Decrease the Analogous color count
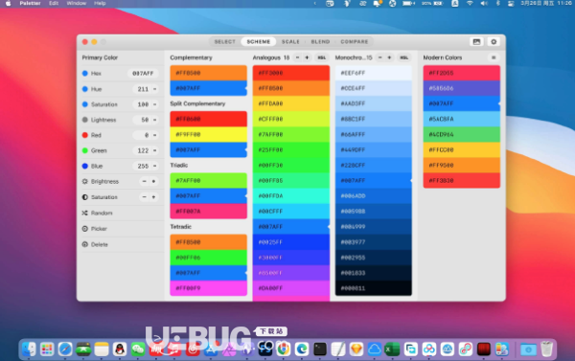575x361 pixels. point(297,57)
